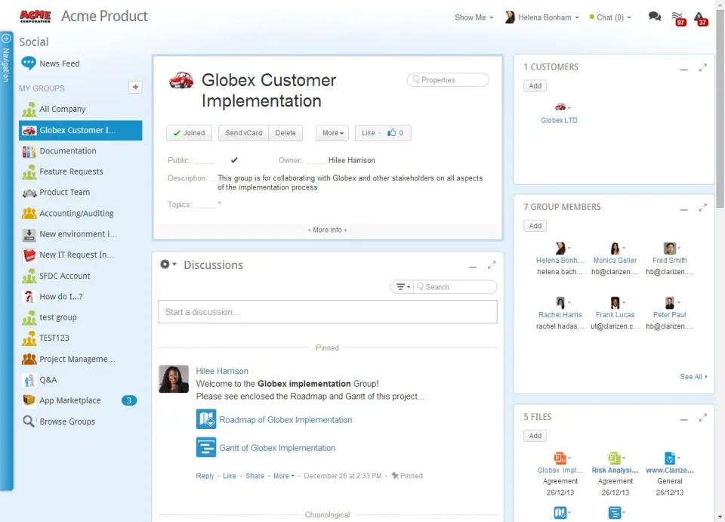Open Discussions settings gear icon
725x522 pixels.
click(168, 264)
